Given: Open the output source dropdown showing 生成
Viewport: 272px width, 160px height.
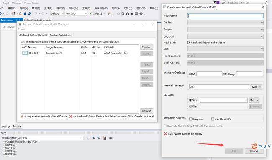Looking at the screenshot, I should [x=52, y=138].
